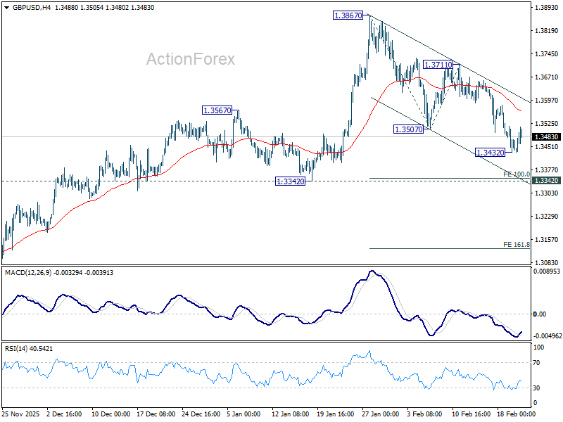Viewport: 563px width, 422px height.
Task: Select the zero line on MACD panel
Action: click(281, 312)
